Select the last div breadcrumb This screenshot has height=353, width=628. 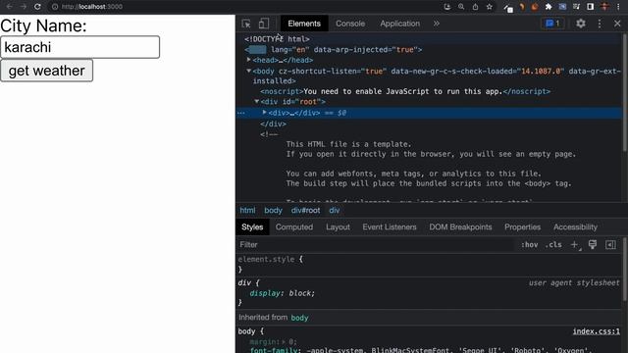[335, 210]
